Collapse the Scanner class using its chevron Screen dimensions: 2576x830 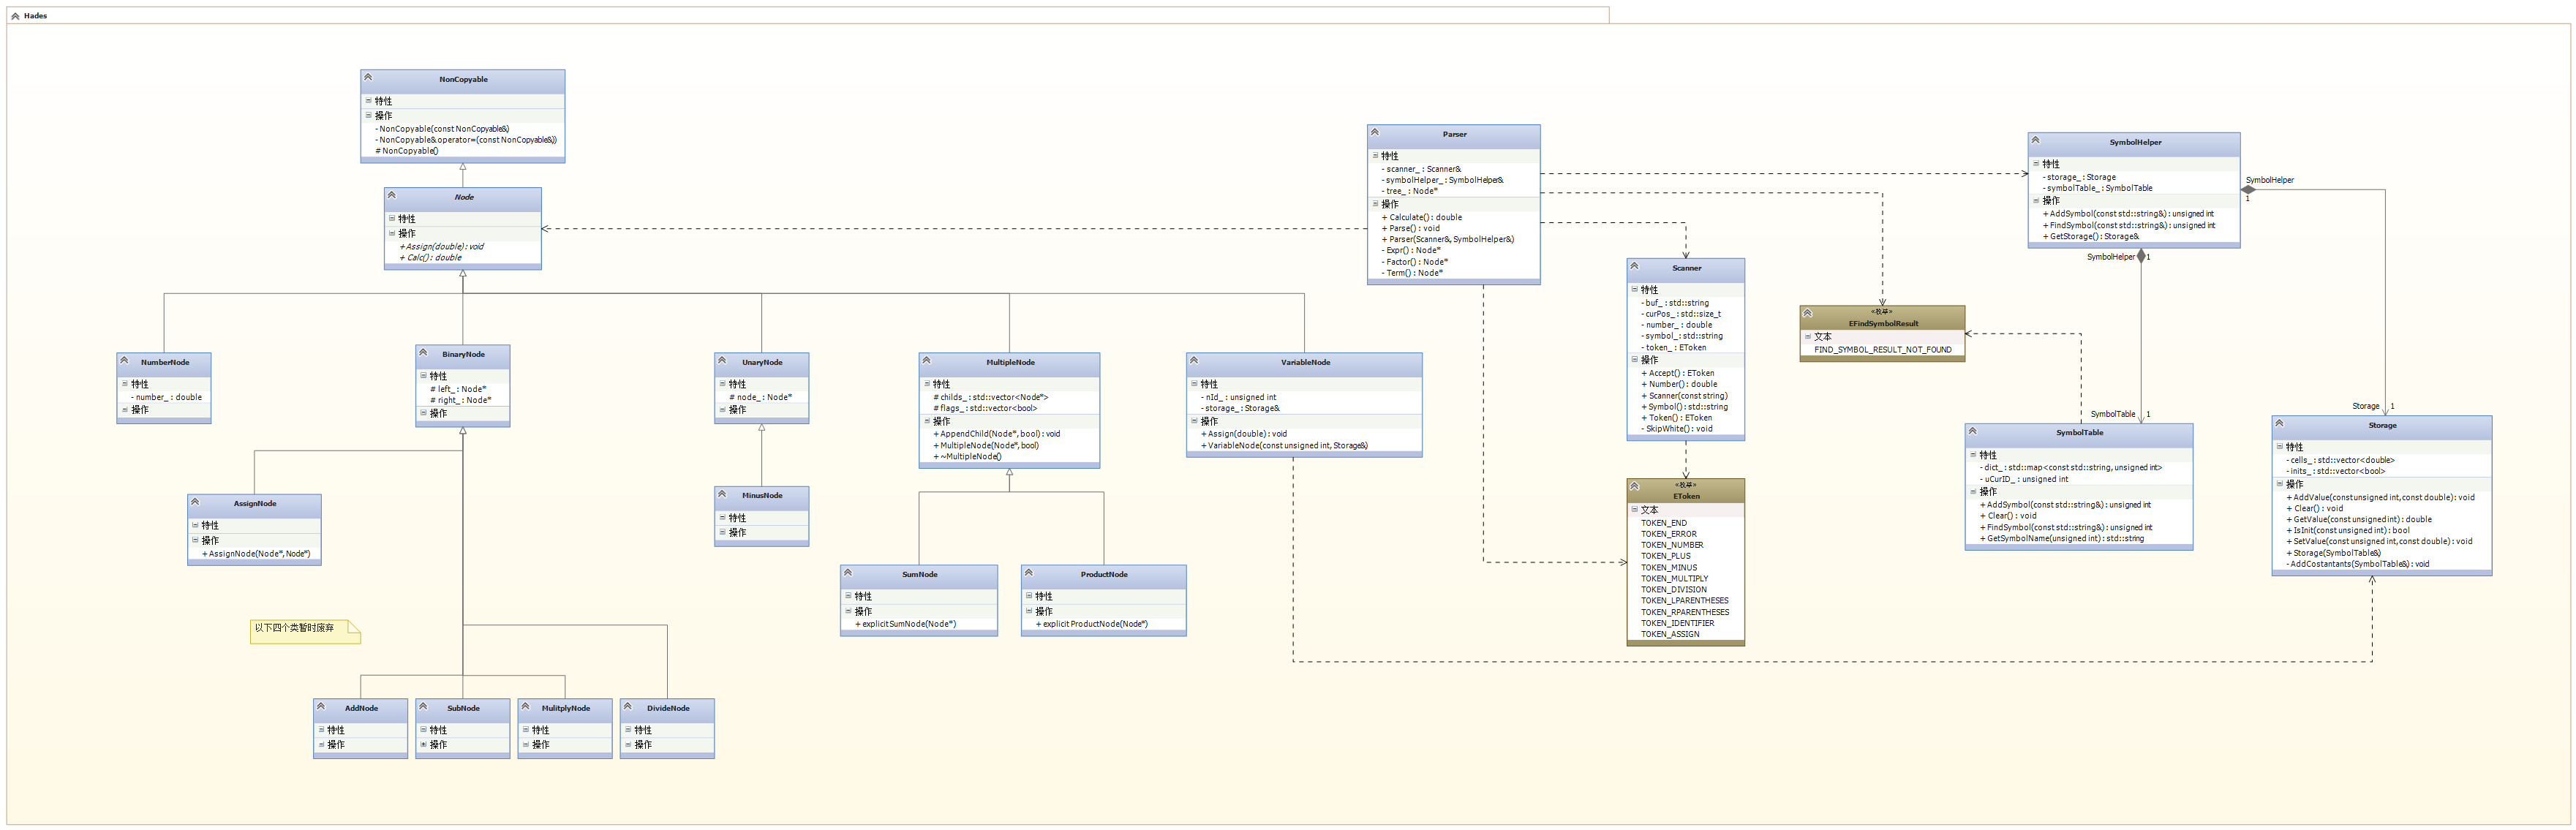click(1635, 266)
